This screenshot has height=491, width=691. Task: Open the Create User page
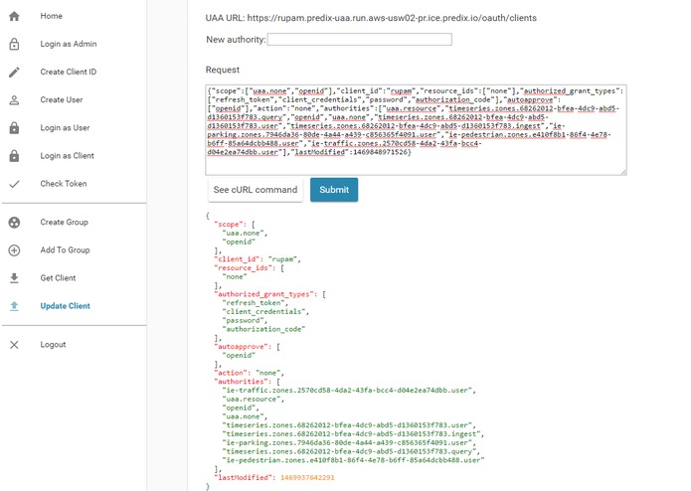tap(62, 100)
